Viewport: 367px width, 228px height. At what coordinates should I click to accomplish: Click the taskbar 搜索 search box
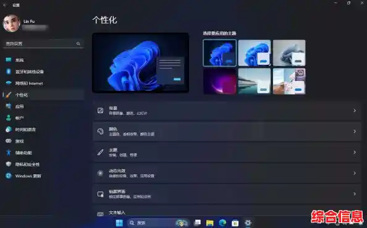[158, 223]
